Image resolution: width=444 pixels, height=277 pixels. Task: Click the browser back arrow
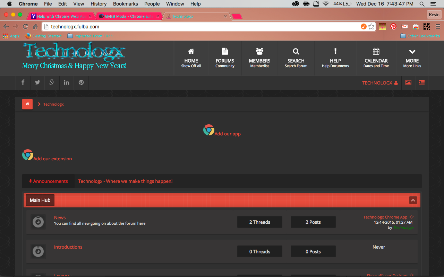click(x=6, y=27)
